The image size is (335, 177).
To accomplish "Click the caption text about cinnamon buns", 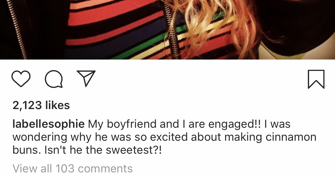I will [x=164, y=137].
